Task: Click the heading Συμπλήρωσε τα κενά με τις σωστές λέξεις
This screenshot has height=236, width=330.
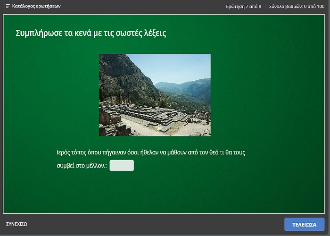Action: pos(91,34)
